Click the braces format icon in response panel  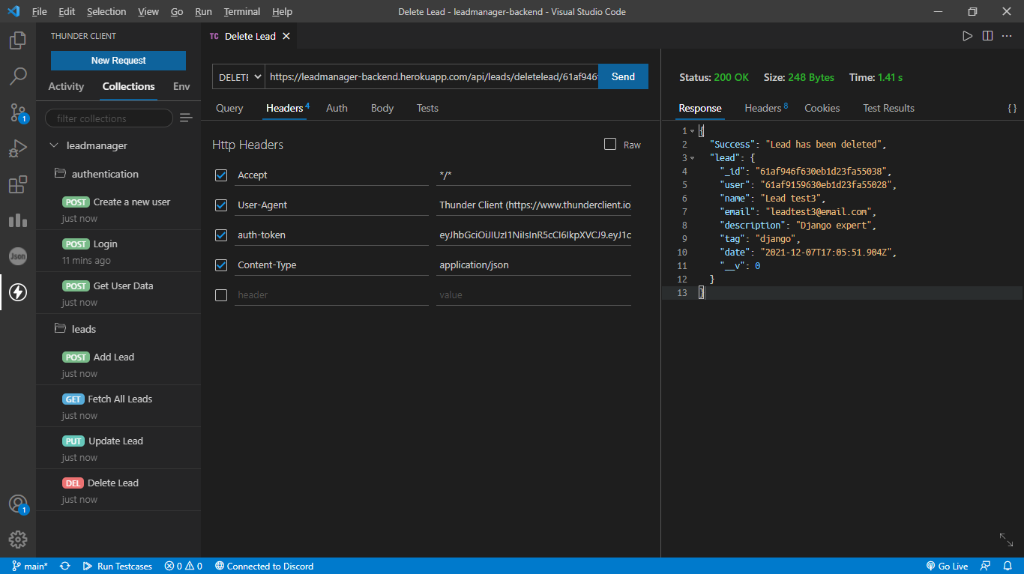point(1012,109)
